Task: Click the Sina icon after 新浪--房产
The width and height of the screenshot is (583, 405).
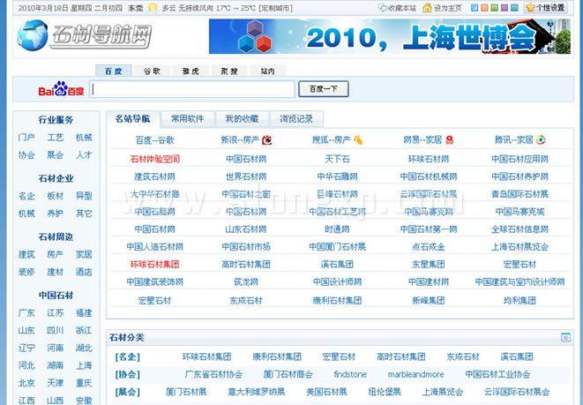Action: click(x=267, y=140)
